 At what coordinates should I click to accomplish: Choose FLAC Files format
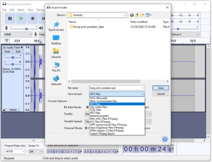coord(117,110)
